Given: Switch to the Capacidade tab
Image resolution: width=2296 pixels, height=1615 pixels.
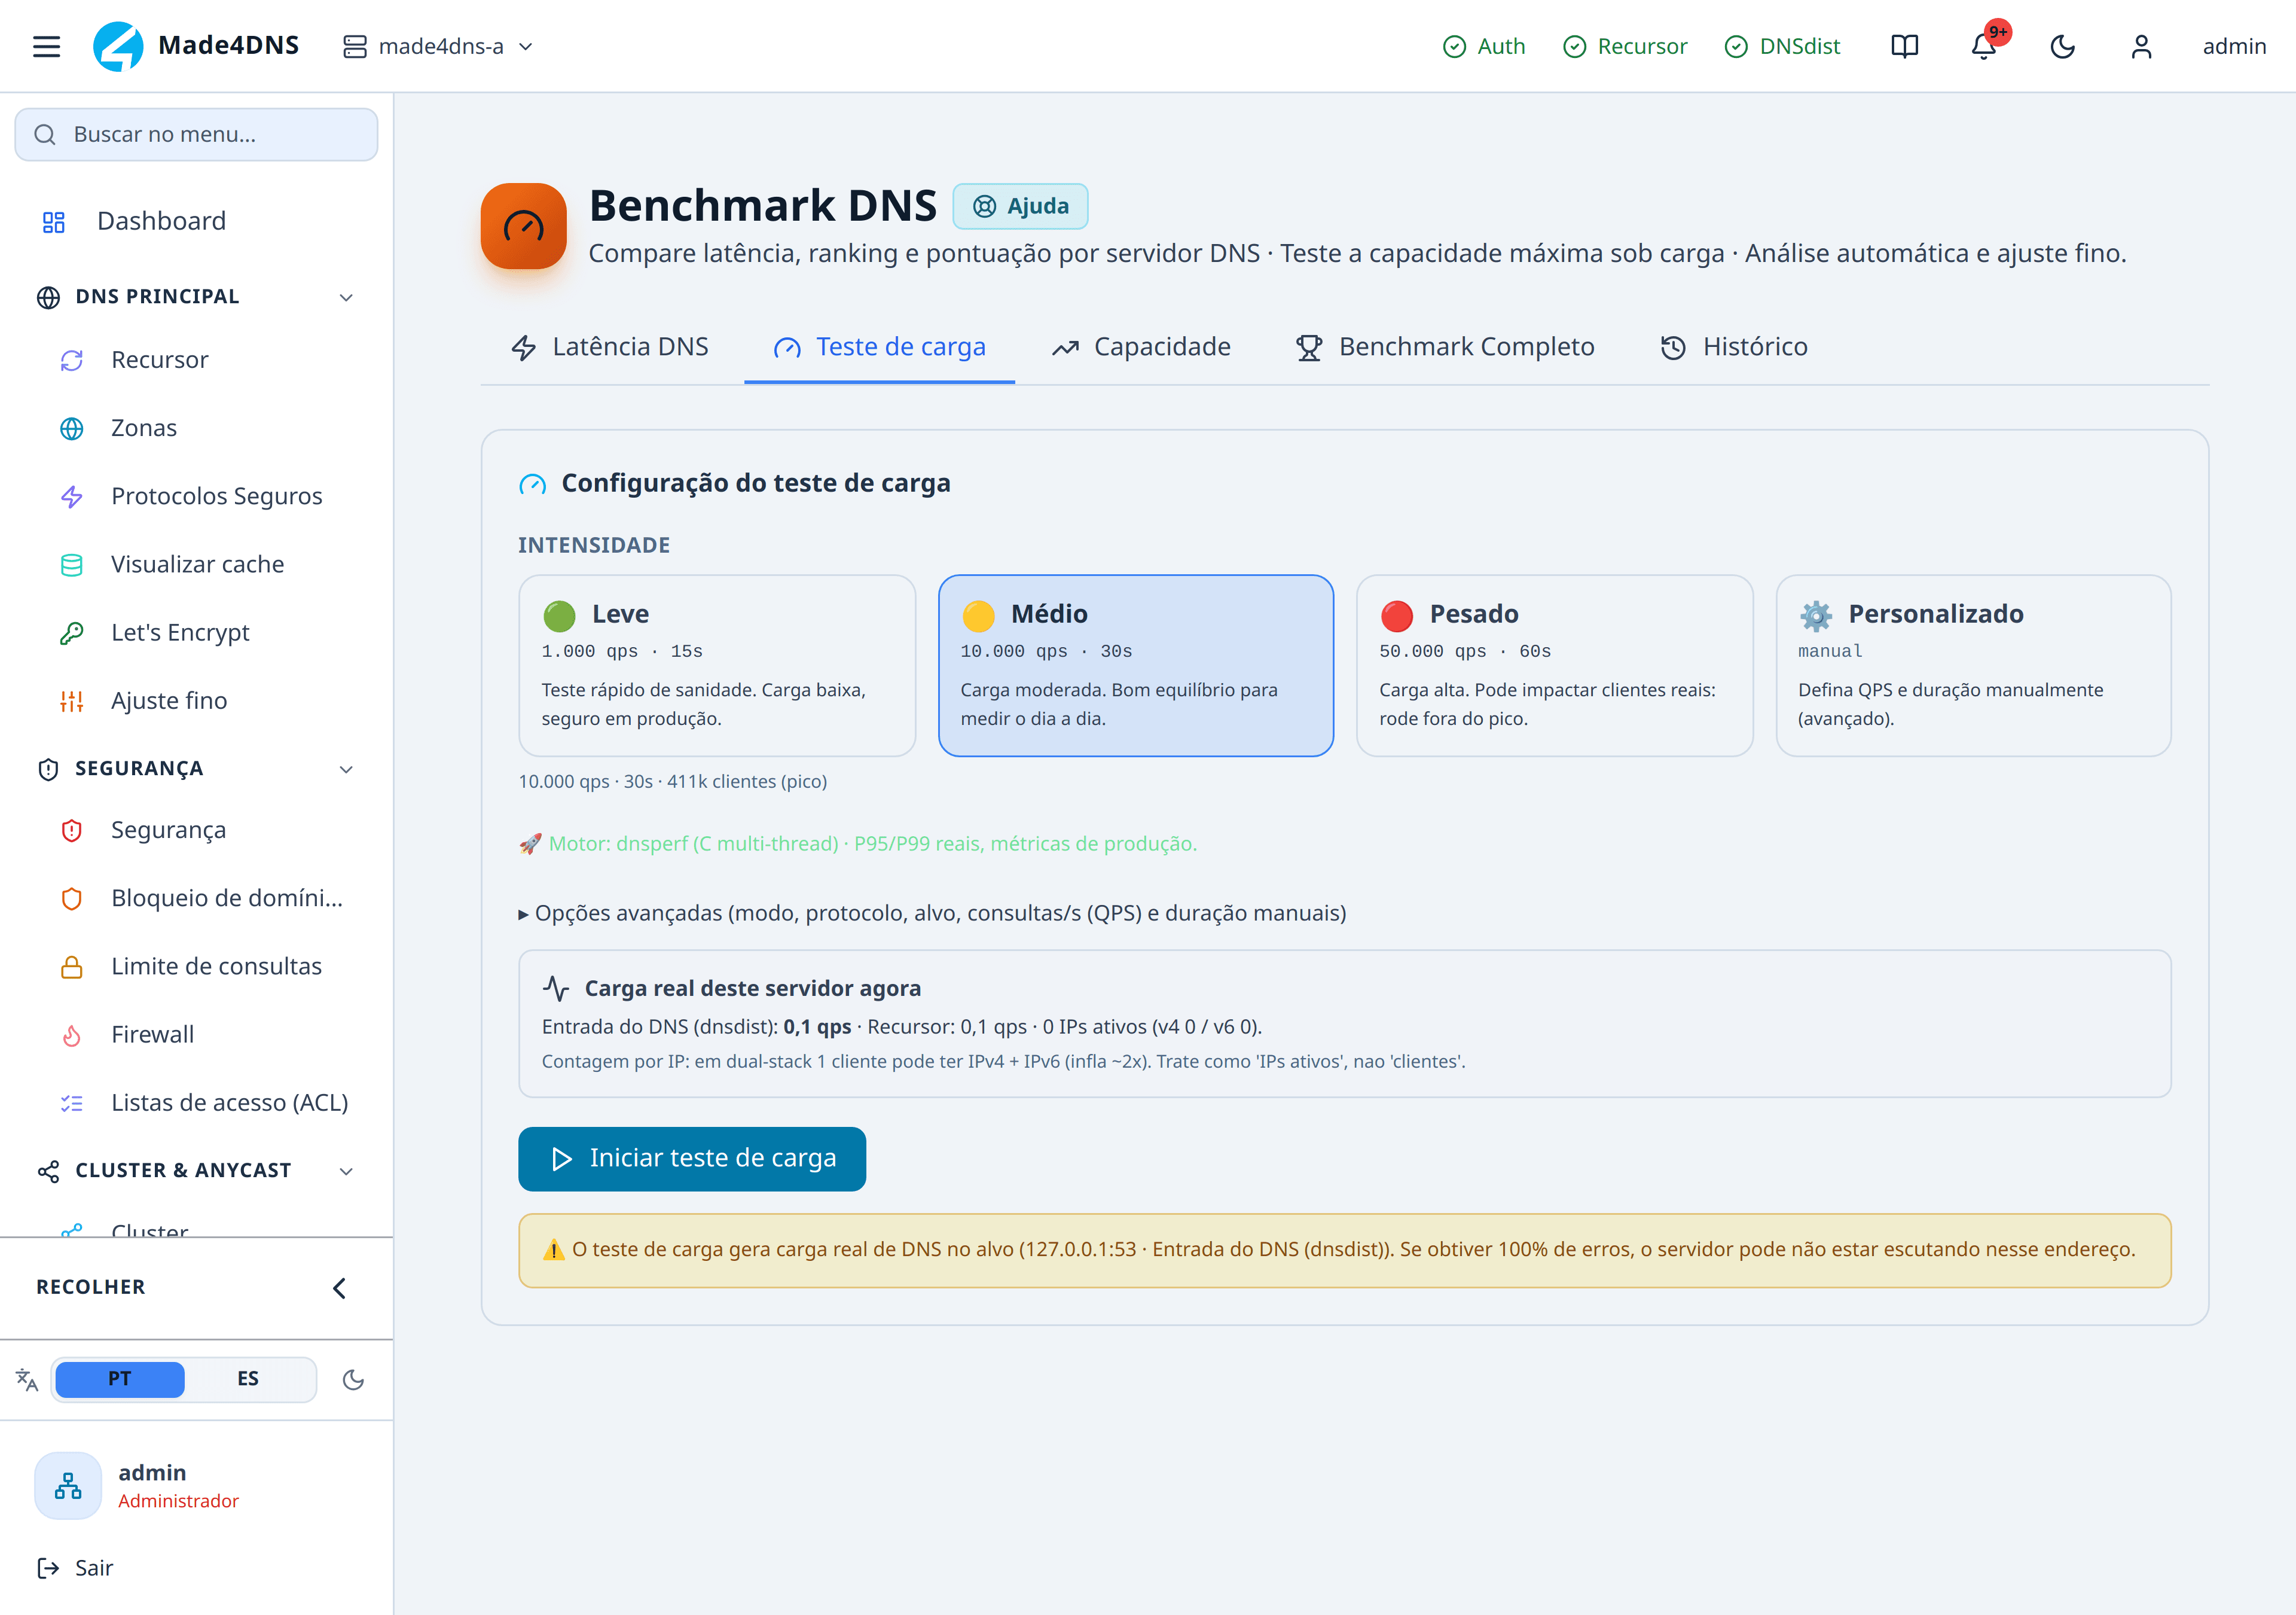Looking at the screenshot, I should click(x=1141, y=347).
